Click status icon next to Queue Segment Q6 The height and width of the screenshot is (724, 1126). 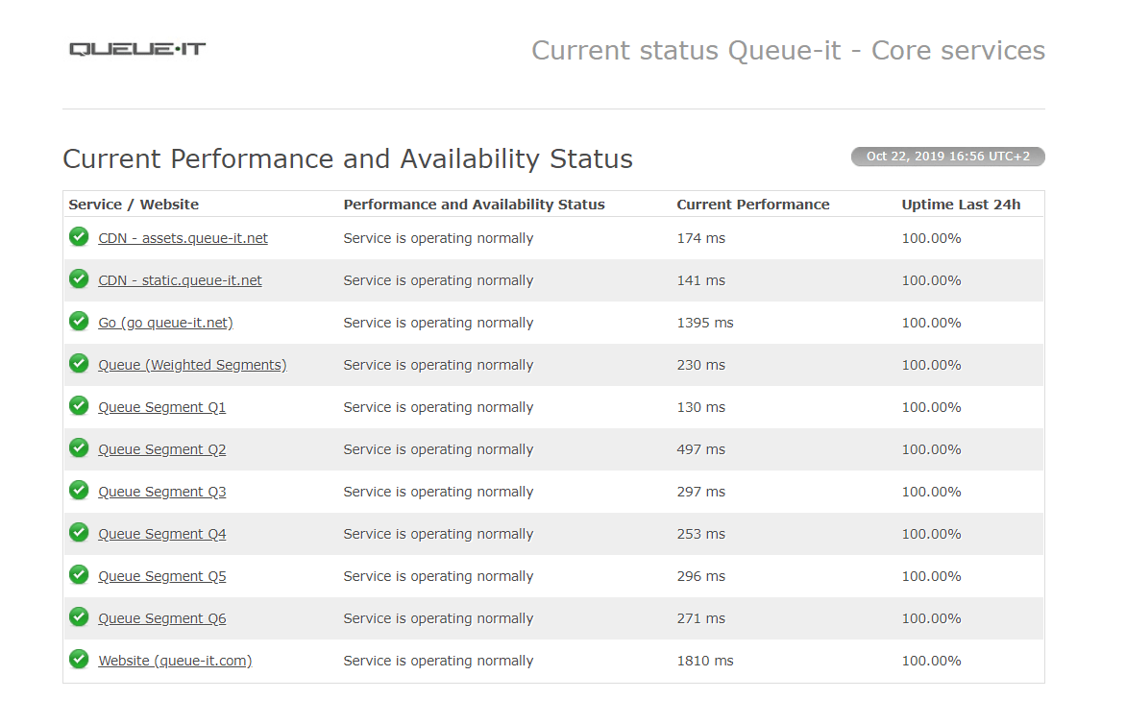click(x=79, y=617)
